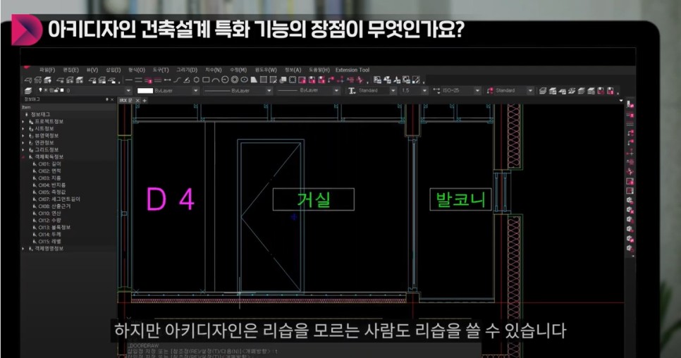Click the Dimension style icon
This screenshot has width=681, height=358.
(436, 91)
